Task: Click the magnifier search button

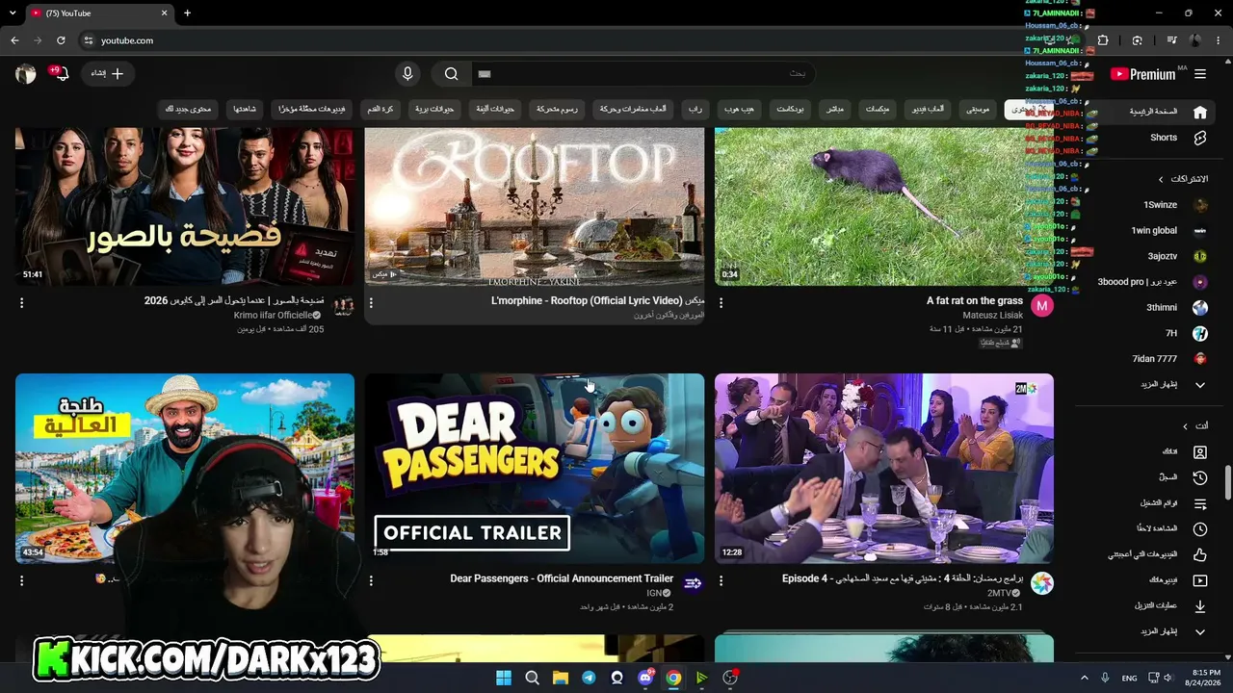Action: 451,74
